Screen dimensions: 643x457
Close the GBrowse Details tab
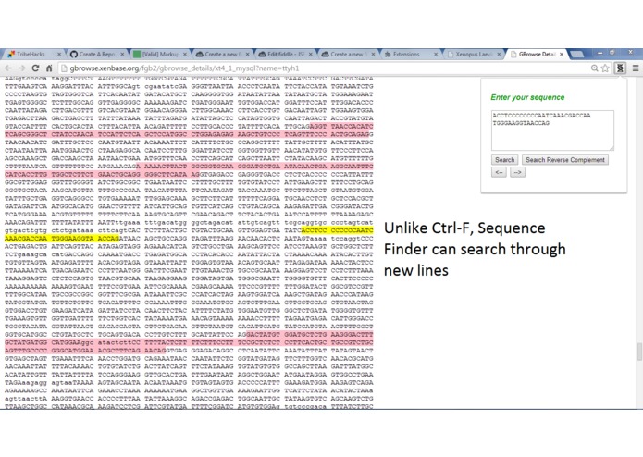pos(562,54)
